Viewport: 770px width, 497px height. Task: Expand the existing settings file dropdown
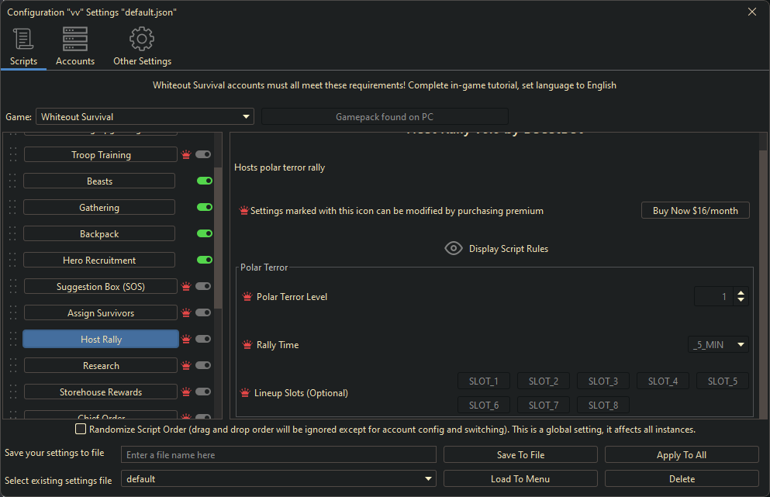coord(279,479)
